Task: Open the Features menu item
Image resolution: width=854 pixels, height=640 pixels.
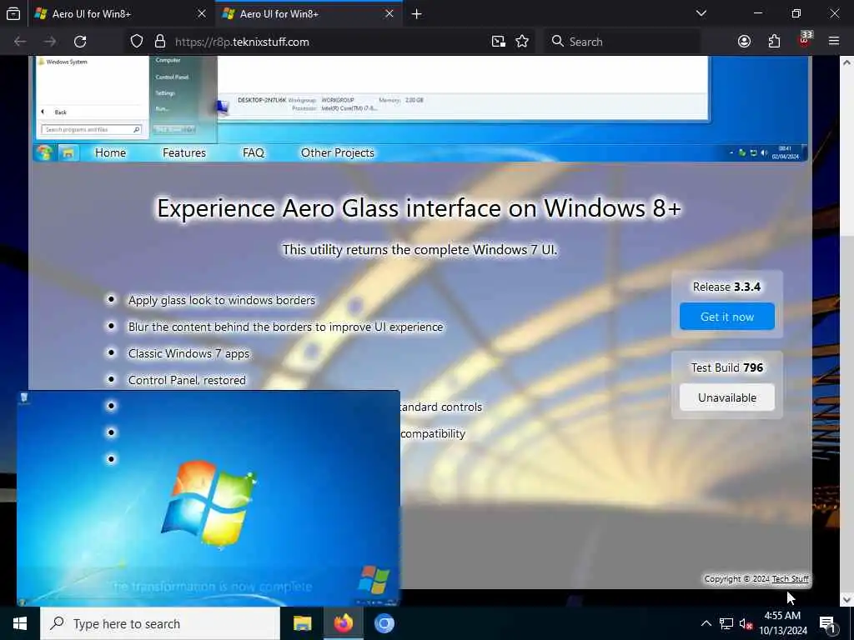Action: click(x=184, y=153)
